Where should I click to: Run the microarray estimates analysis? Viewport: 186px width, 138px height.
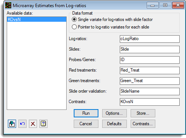tap(86, 113)
